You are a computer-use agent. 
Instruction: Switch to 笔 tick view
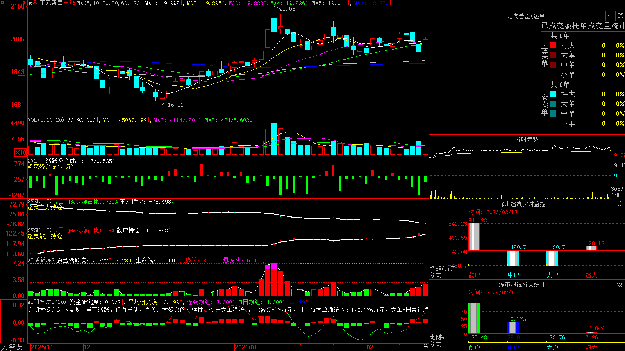click(620, 16)
